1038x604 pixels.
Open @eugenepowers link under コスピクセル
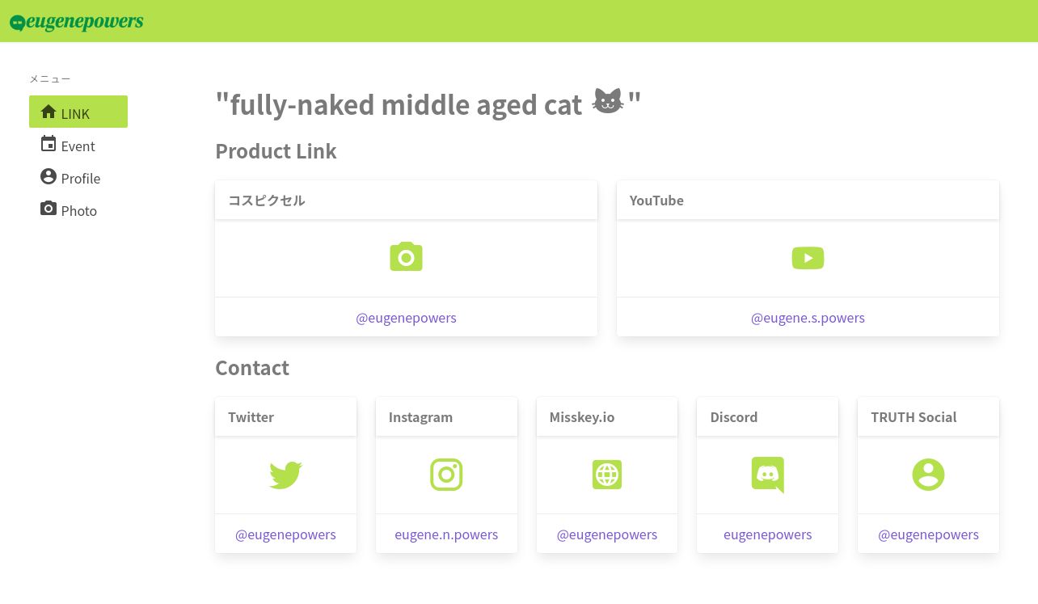(406, 318)
